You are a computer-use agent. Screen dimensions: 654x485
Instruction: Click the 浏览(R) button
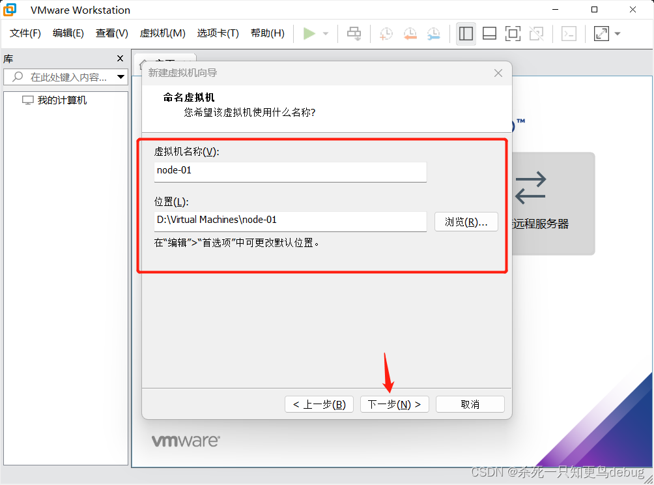466,222
